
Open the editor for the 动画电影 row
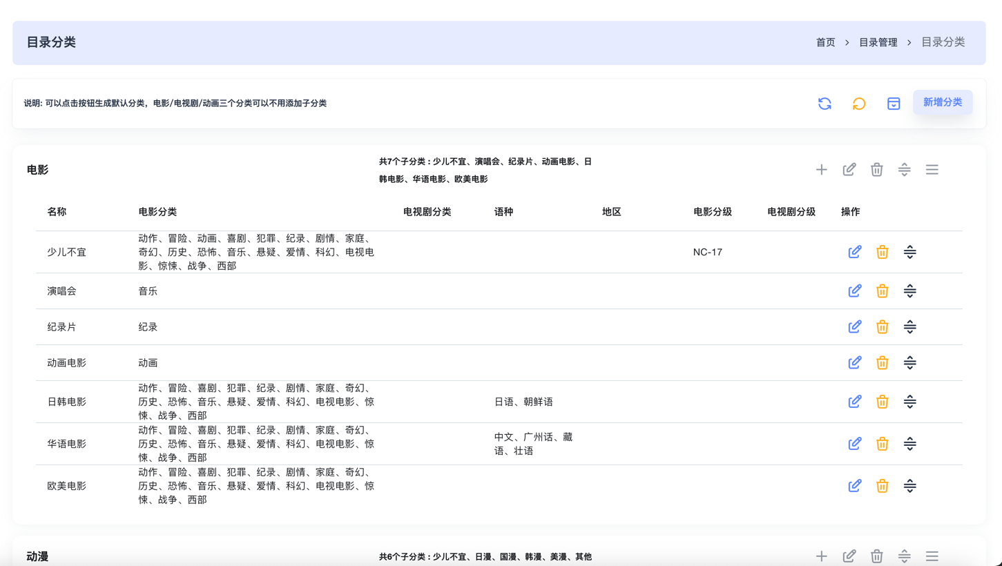(854, 363)
